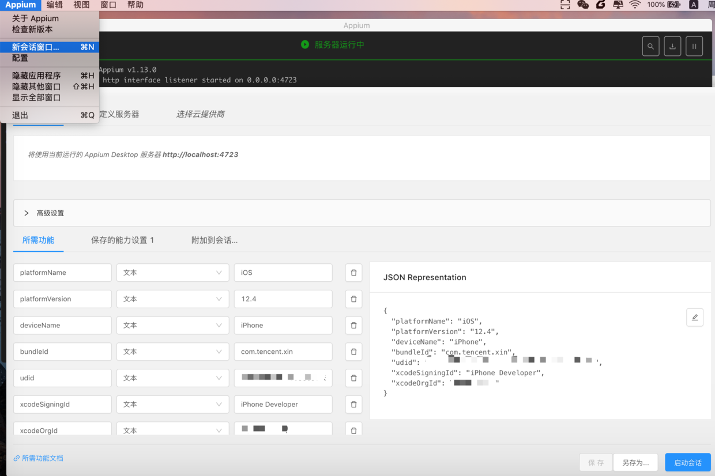
Task: Choose 隐藏应用程序 menu entry
Action: click(50, 76)
